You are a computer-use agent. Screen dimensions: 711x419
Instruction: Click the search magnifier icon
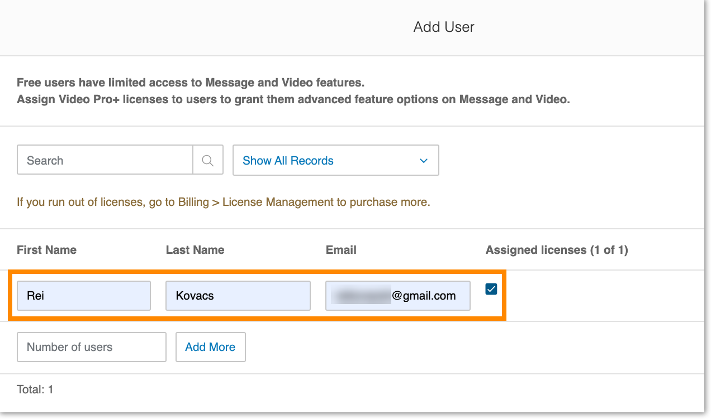[207, 160]
